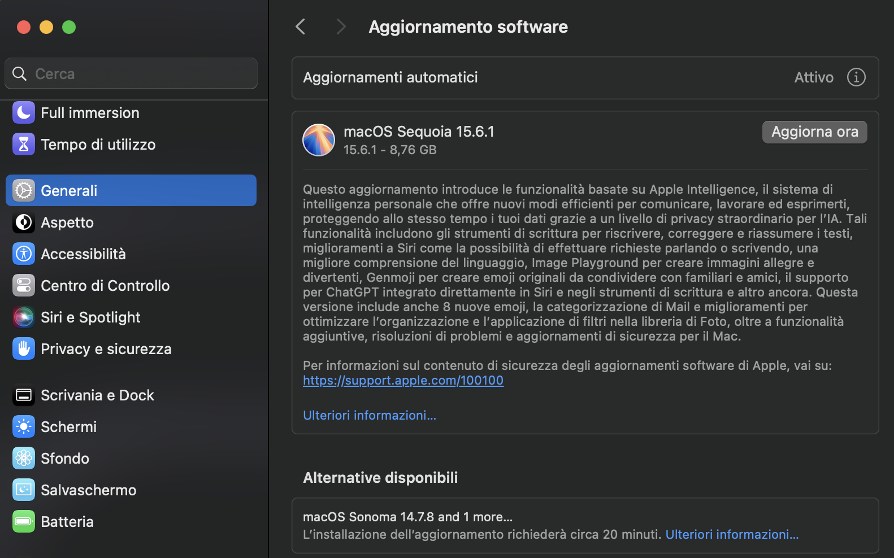The height and width of the screenshot is (558, 894).
Task: Select Salvaschermo in the sidebar
Action: 131,490
